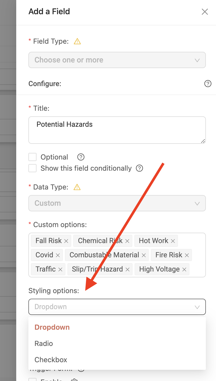216x381 pixels.
Task: Delete the High Voltage tag
Action: (x=184, y=269)
